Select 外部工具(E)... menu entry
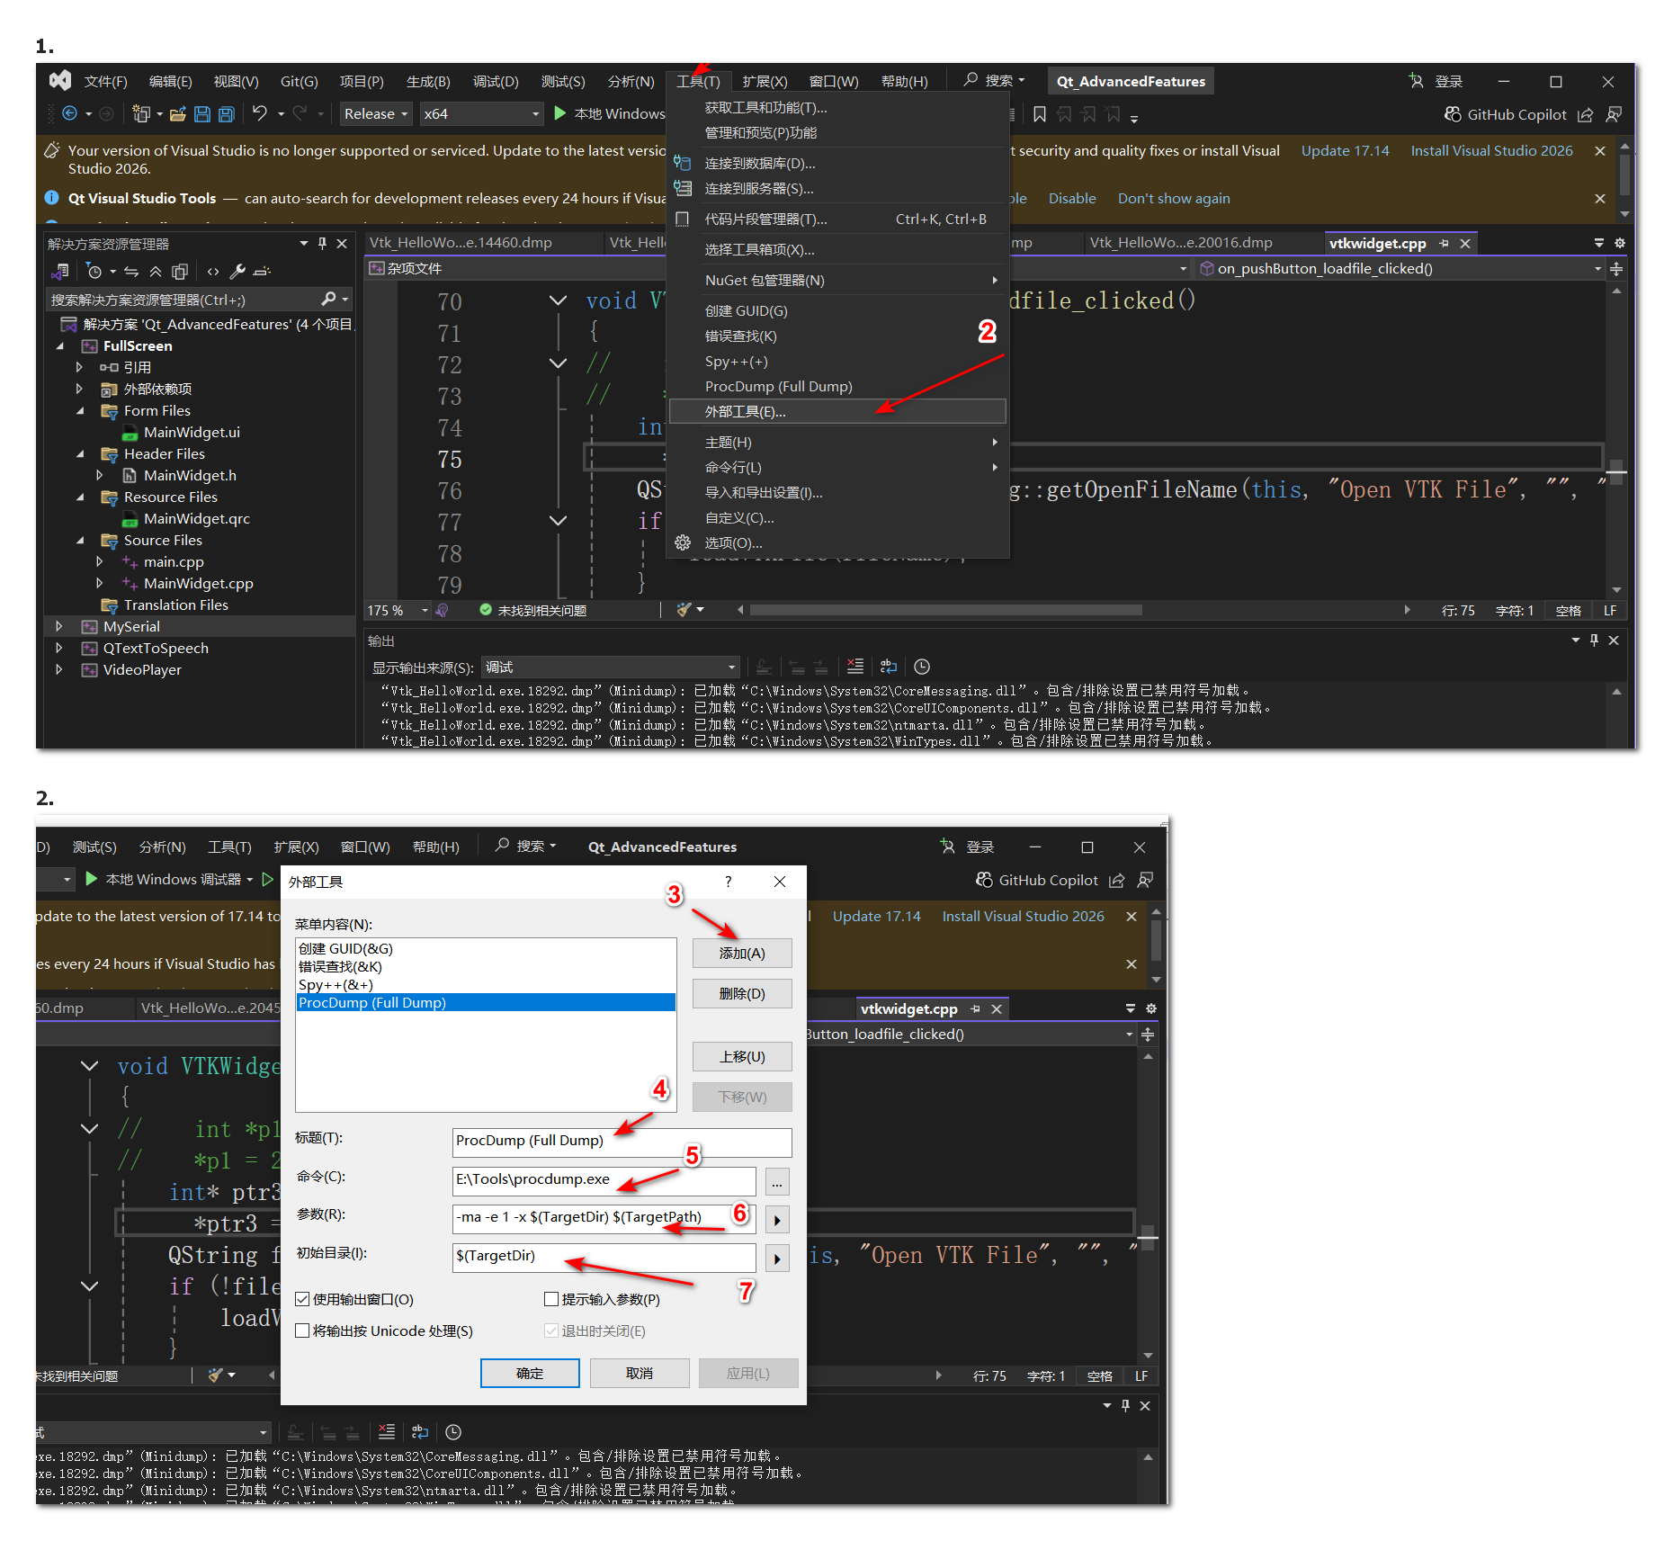 [836, 411]
